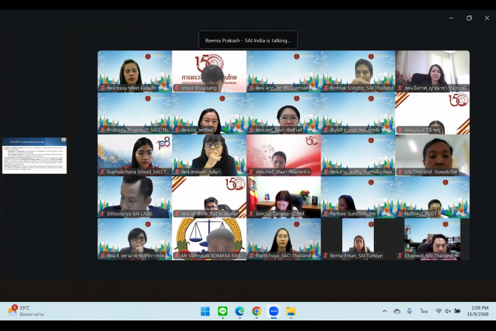Expand hidden system tray icons chevron
The width and height of the screenshot is (496, 331).
pos(384,311)
